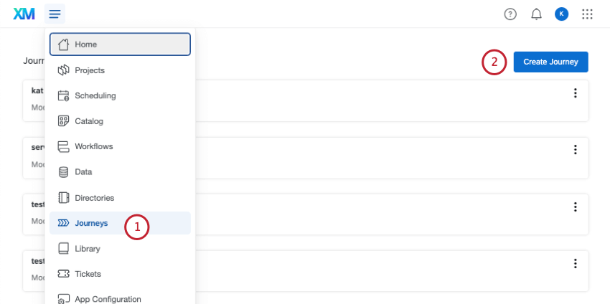
Task: Open the app switcher grid icon
Action: [587, 14]
